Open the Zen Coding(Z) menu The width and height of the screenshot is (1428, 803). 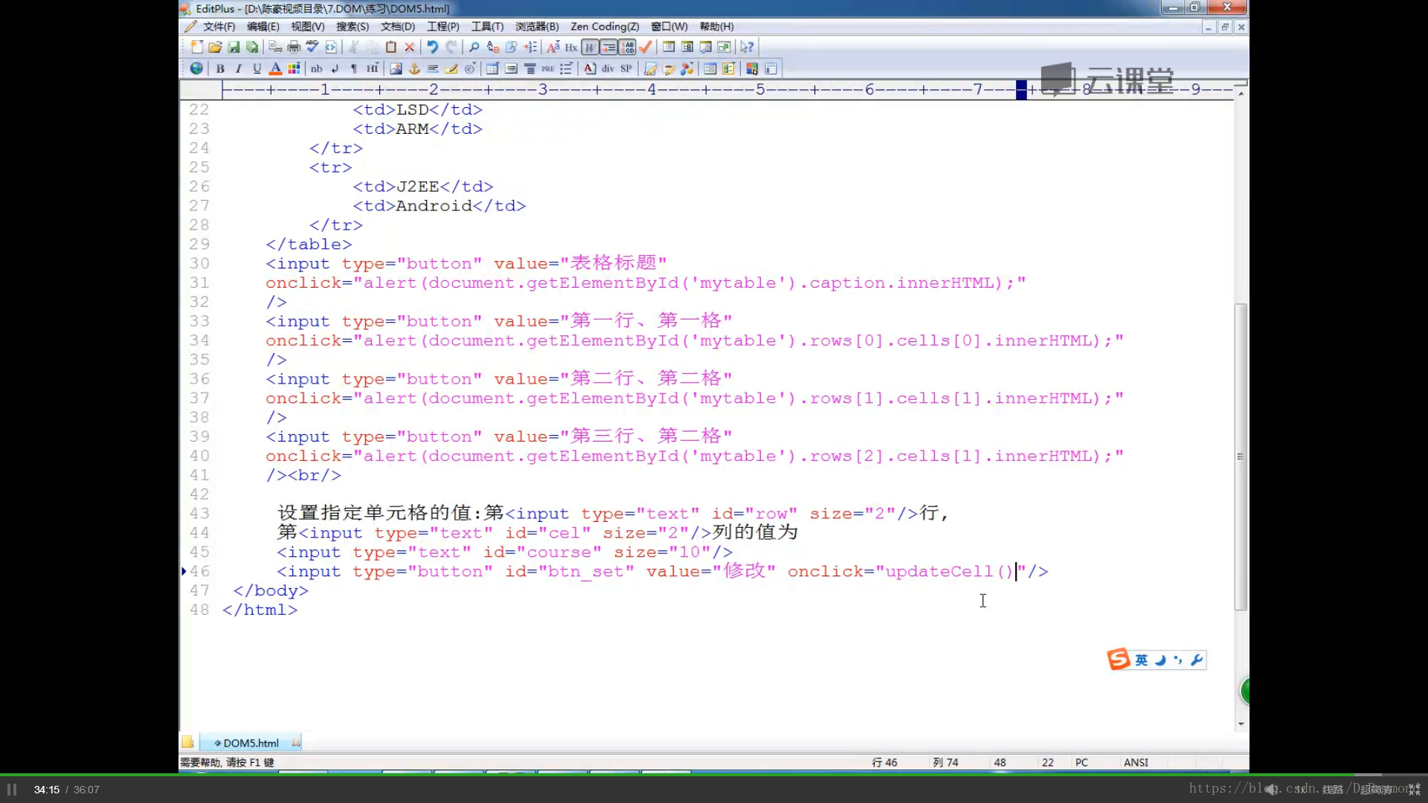(605, 27)
